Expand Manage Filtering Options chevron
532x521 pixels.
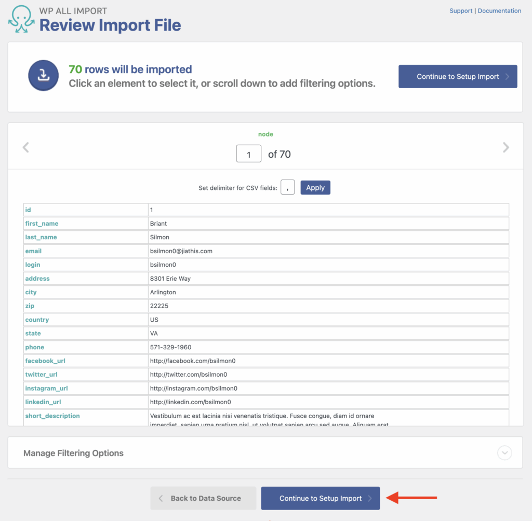[x=504, y=453]
